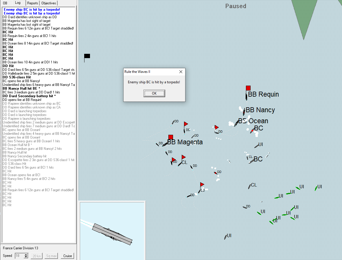Screen dimensions: 342x260
Task: Click the lone UI ship nearest the map's bottom edge
Action: [x=225, y=237]
